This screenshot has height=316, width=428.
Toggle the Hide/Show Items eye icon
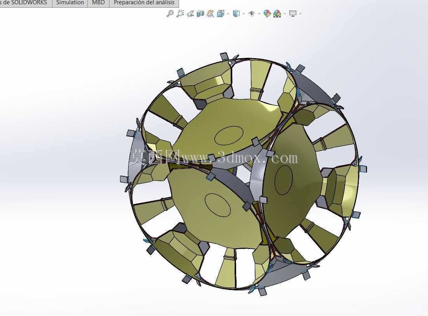click(x=251, y=14)
